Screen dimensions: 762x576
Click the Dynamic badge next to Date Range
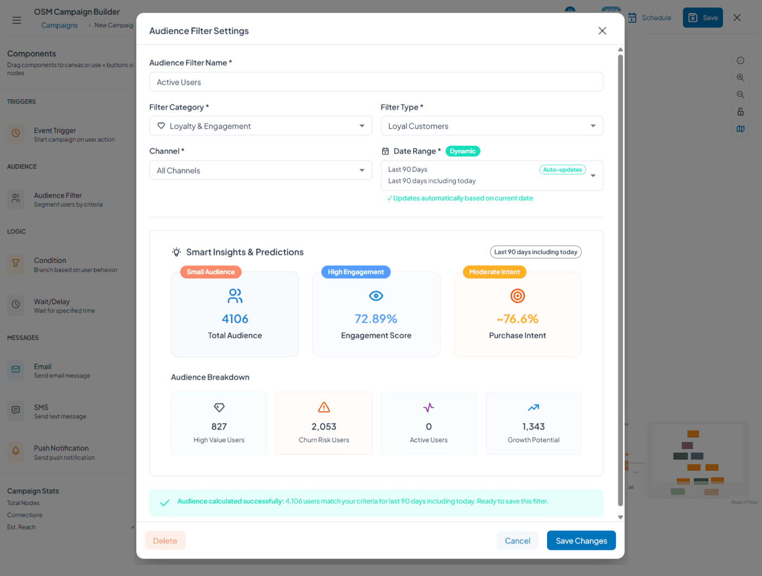click(x=463, y=151)
